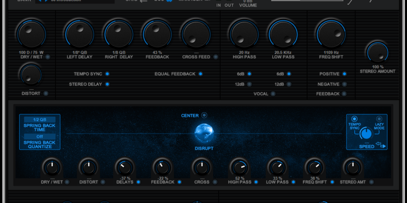Screen dimensions: 407x203
Task: Click the Disrupt Low Pass mini knob at 33 %
Action: (x=277, y=167)
